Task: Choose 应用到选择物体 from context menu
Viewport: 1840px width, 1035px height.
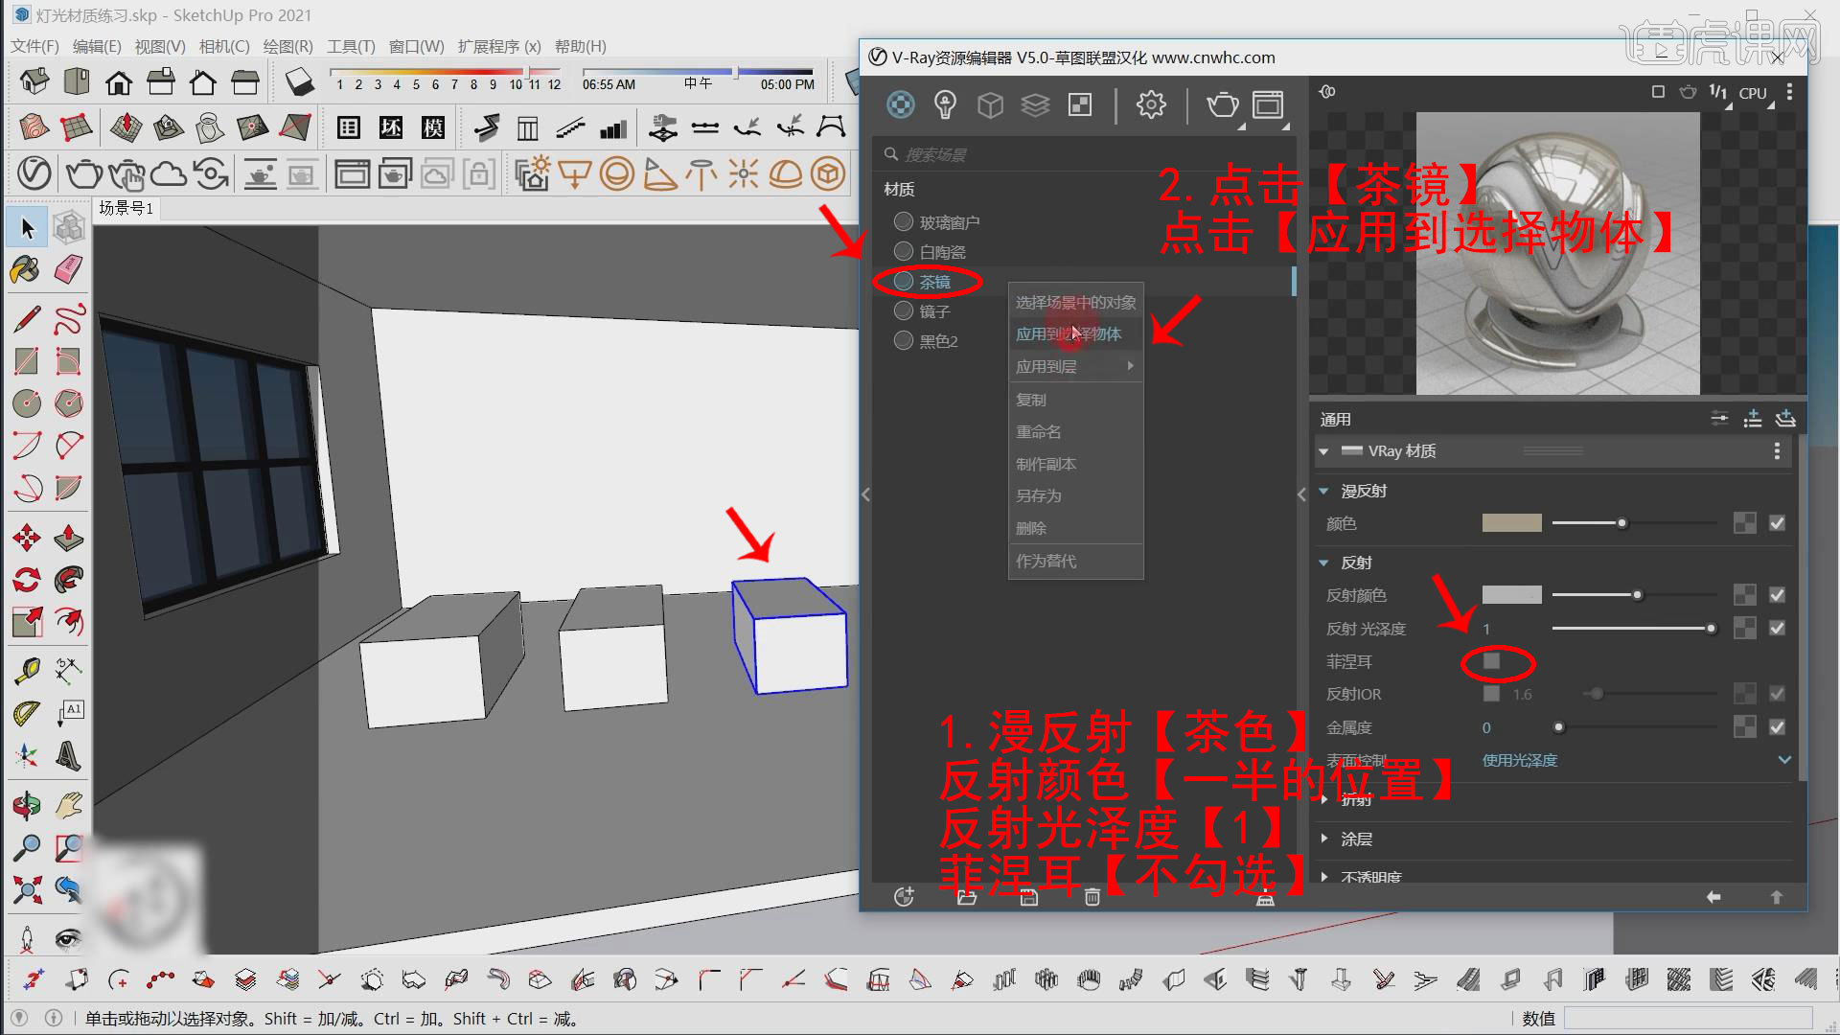Action: point(1075,333)
